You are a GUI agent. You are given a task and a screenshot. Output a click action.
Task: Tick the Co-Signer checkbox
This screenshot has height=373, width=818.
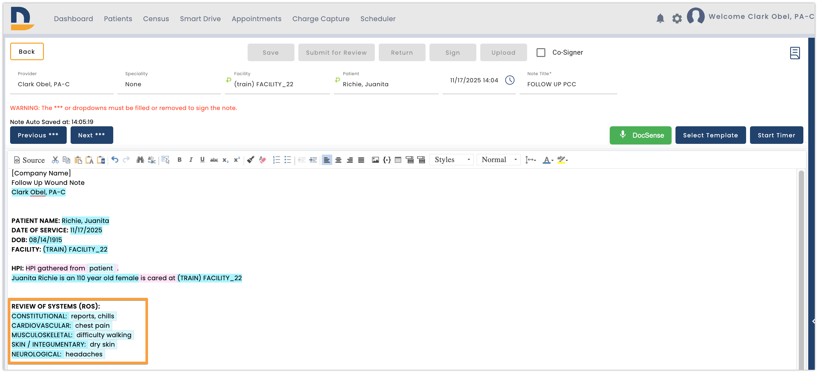(541, 52)
